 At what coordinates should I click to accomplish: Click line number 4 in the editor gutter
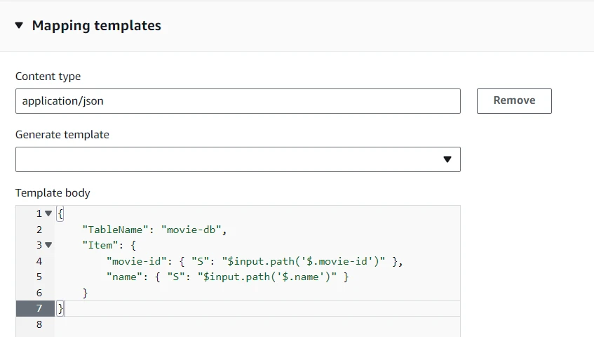point(39,261)
